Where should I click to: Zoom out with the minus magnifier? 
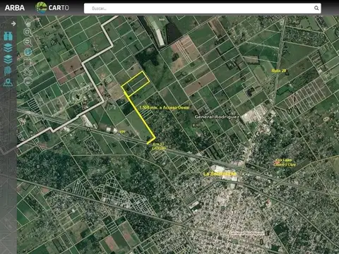28,42
